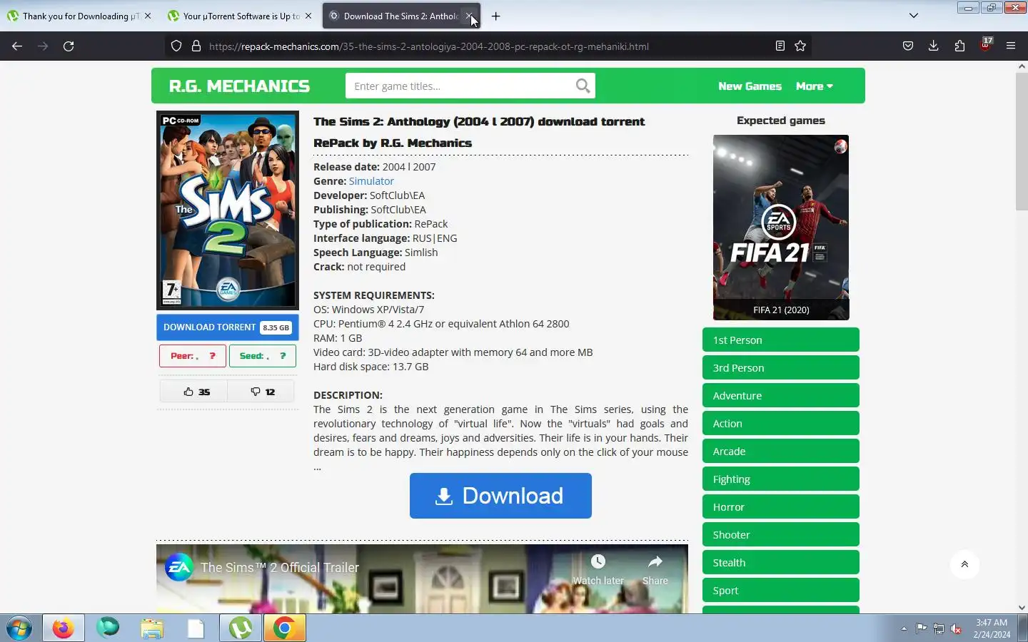The height and width of the screenshot is (642, 1028).
Task: Open the Sport category
Action: [x=780, y=591]
